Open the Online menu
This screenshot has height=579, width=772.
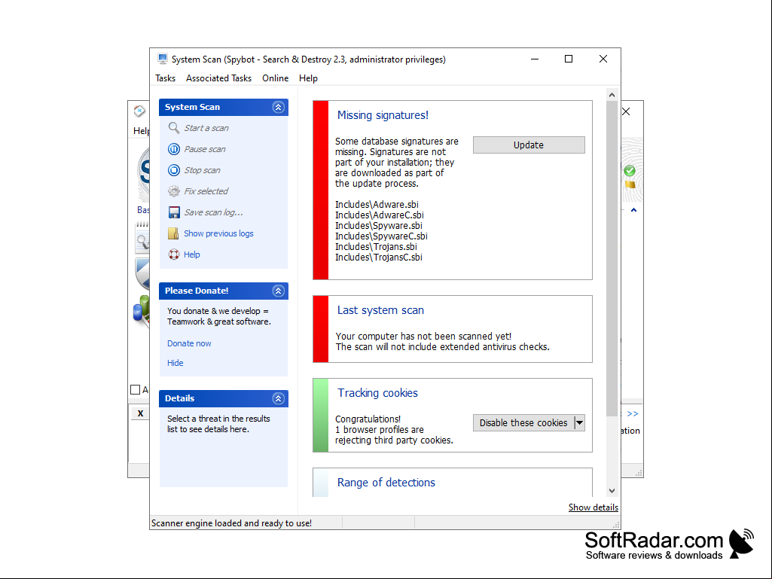pos(275,78)
